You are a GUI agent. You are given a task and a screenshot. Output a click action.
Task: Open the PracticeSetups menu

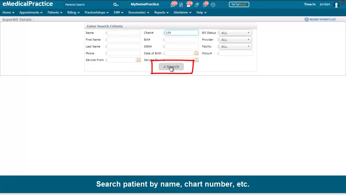97,12
